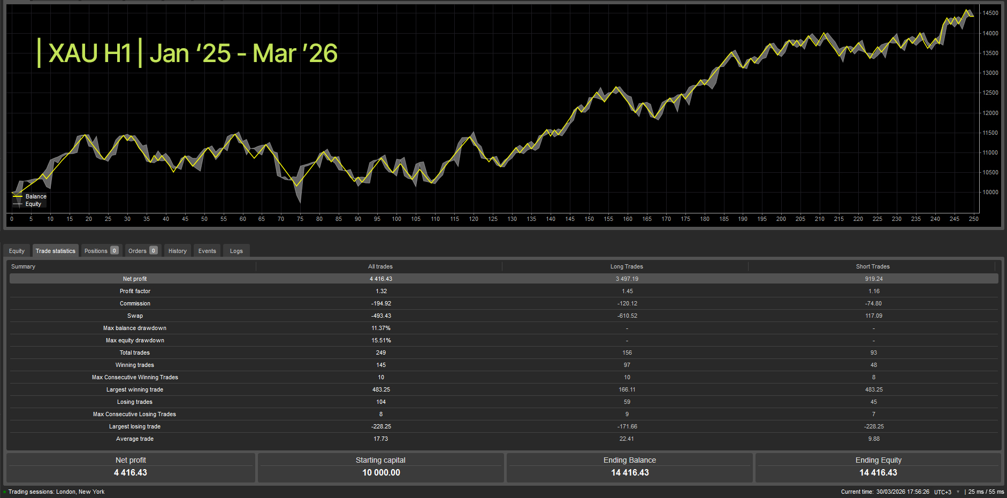Viewport: 1007px width, 498px height.
Task: Click the "25 ms / 55 ms" latency indicator
Action: tap(985, 491)
